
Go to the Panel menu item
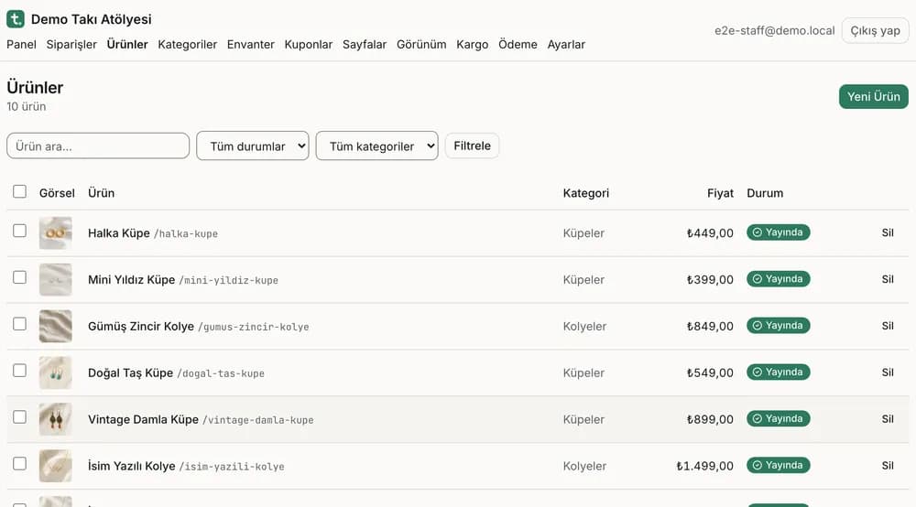22,44
